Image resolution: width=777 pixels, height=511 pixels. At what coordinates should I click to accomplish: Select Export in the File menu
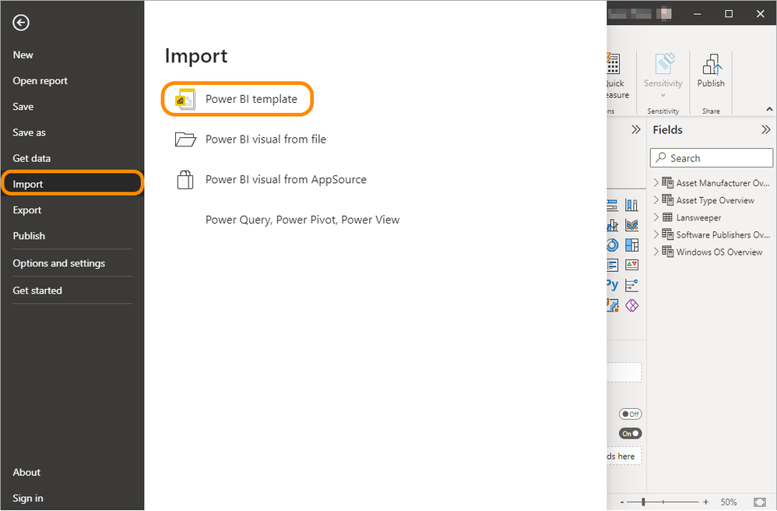point(27,210)
